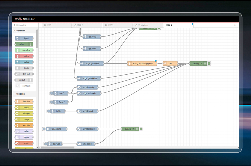Click the Node-RED logo icon

coord(18,19)
